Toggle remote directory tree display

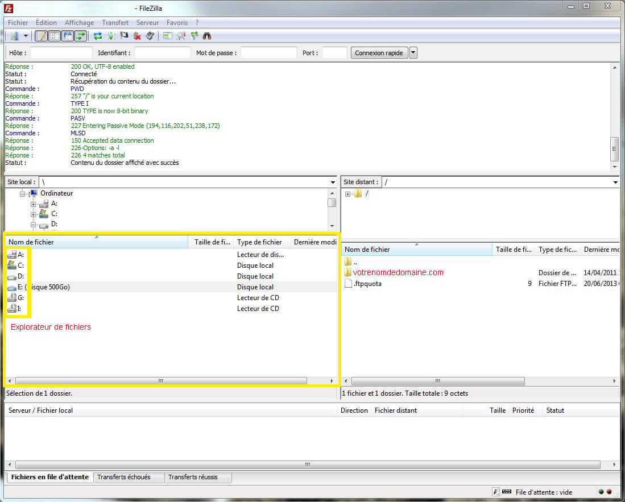tap(68, 36)
